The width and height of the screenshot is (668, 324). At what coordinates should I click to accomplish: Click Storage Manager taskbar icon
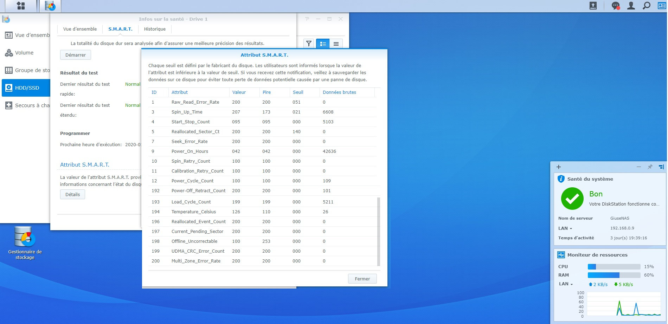pos(50,6)
